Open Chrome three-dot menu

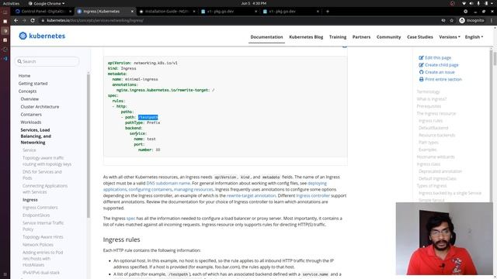tap(492, 20)
